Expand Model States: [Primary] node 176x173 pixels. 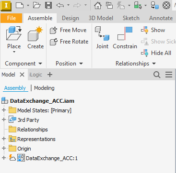pos(4,110)
